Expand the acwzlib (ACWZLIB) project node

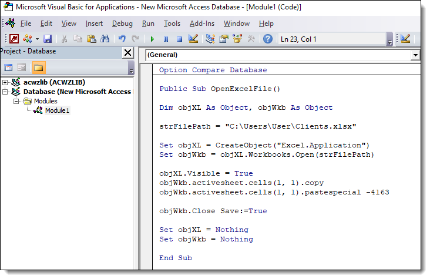[x=5, y=82]
